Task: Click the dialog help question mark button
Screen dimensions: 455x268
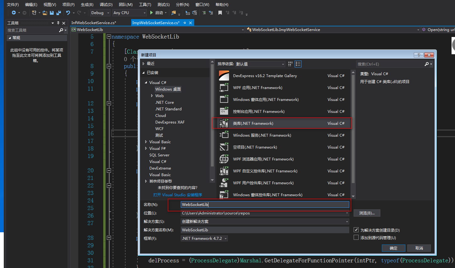Action: point(419,55)
